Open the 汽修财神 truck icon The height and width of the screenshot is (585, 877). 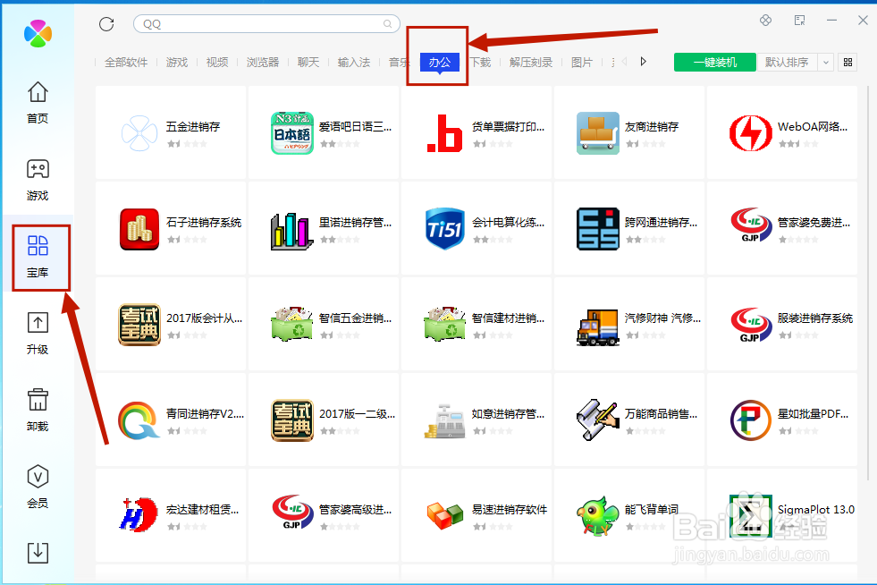click(597, 326)
